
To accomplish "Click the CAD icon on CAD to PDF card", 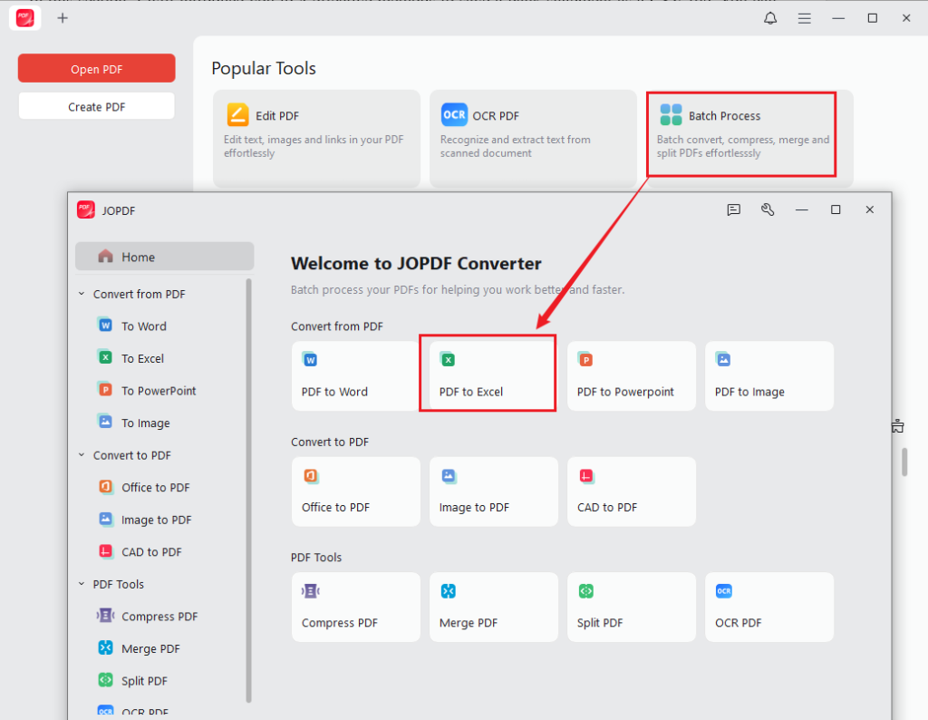I will click(x=586, y=475).
